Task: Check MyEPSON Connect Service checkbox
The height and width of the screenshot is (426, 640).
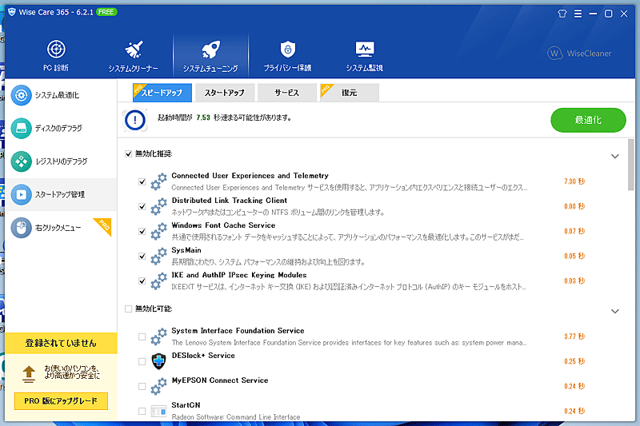Action: (142, 387)
